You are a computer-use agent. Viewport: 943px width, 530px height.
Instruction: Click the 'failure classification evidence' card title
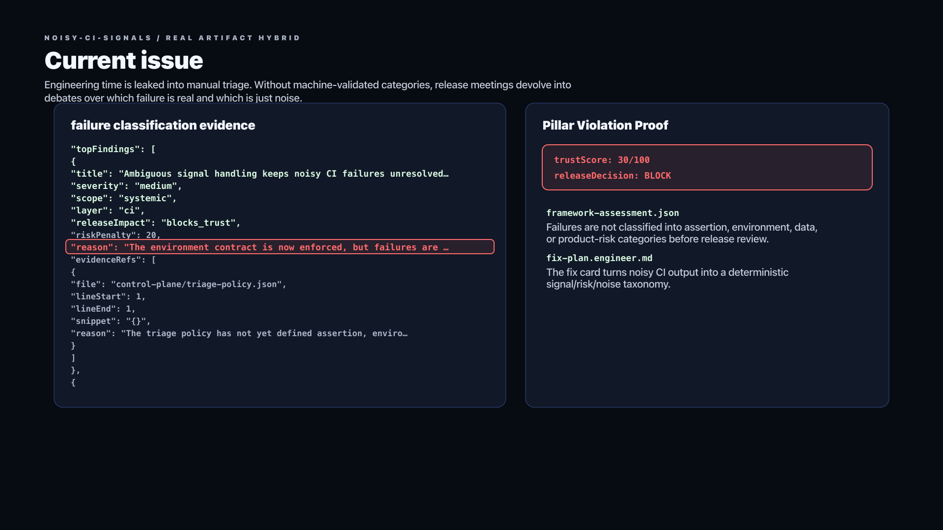(x=163, y=125)
